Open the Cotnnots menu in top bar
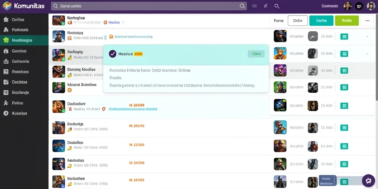 (x=330, y=6)
